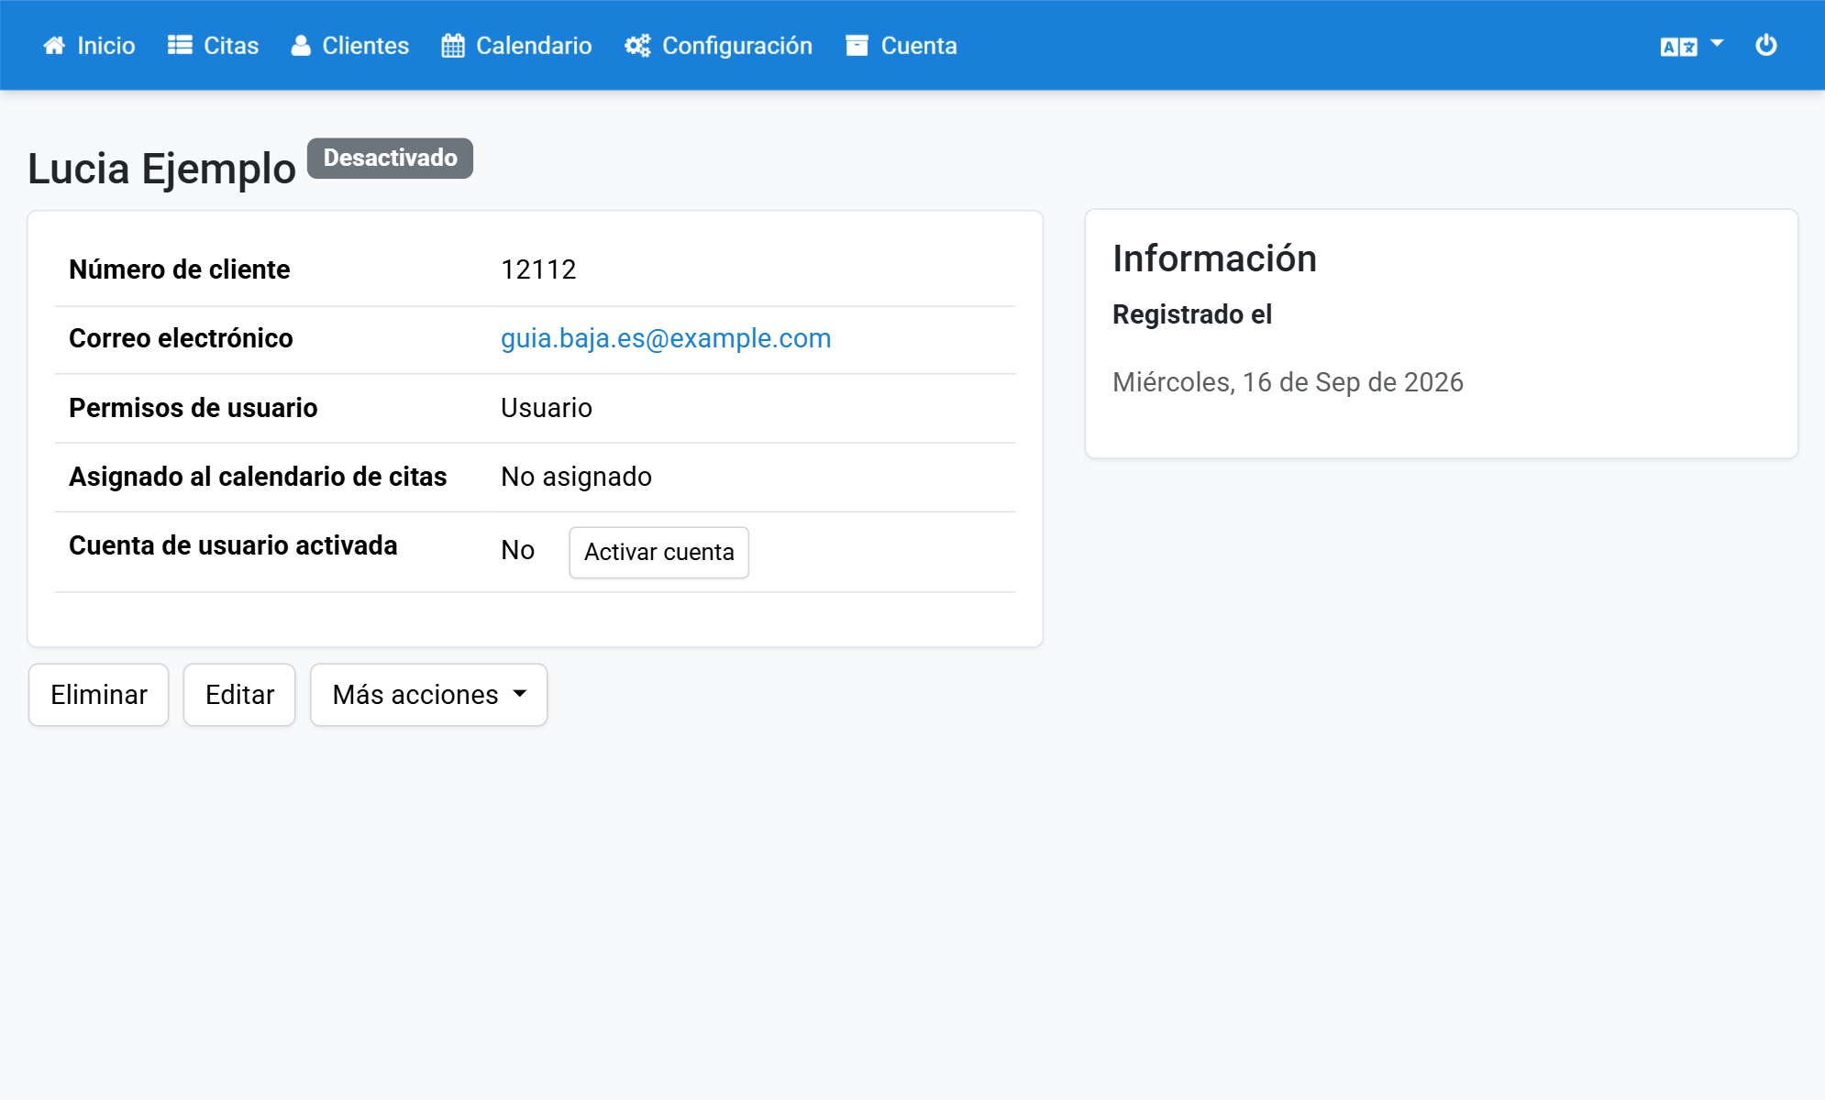Click the Desactivado status badge
The width and height of the screenshot is (1825, 1100).
point(390,158)
